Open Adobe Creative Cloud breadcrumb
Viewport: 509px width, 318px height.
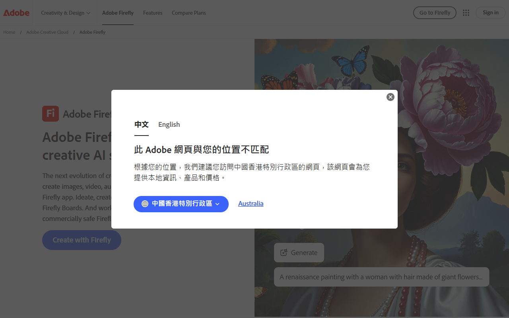[x=47, y=32]
